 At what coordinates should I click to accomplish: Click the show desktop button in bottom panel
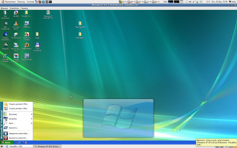point(2,146)
